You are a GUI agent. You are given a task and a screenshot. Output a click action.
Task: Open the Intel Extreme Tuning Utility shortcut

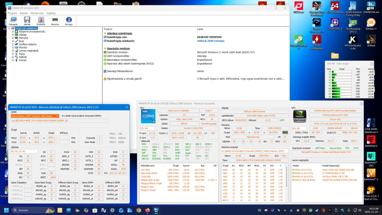[353, 9]
